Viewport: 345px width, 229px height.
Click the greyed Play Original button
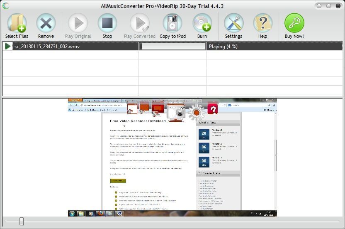78,26
